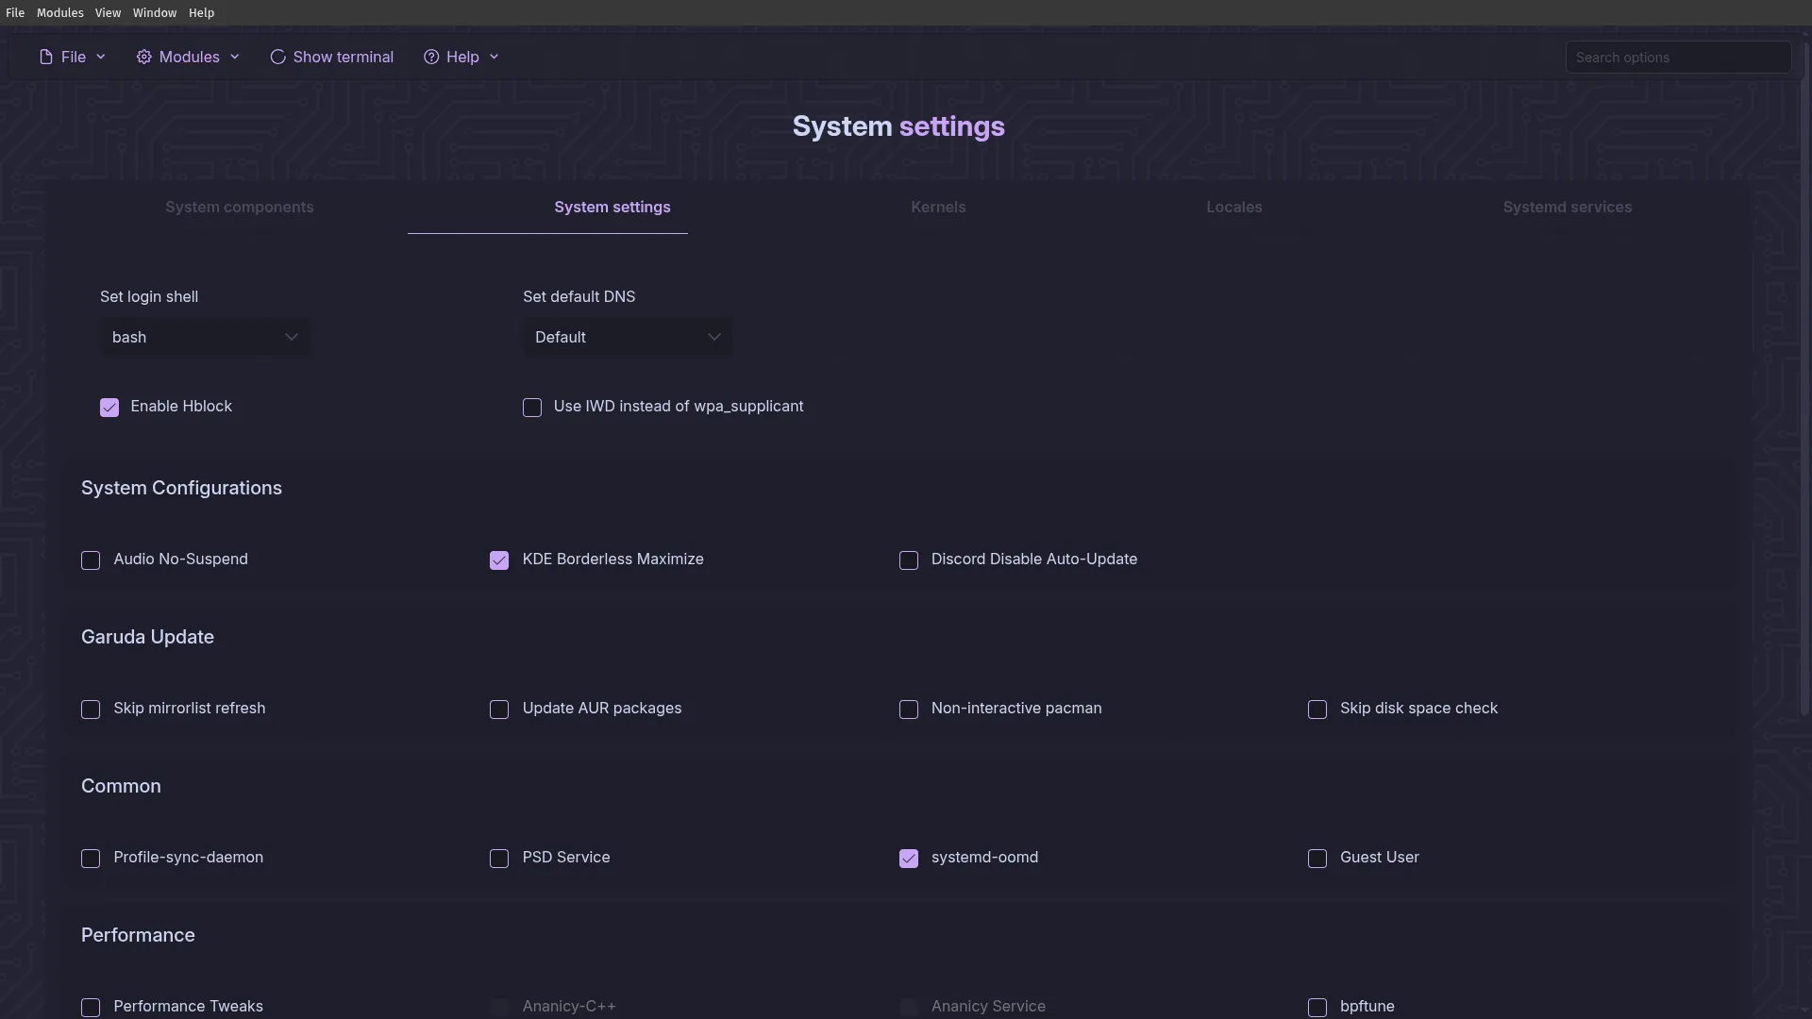Open the Window menu in menu bar

tap(155, 12)
